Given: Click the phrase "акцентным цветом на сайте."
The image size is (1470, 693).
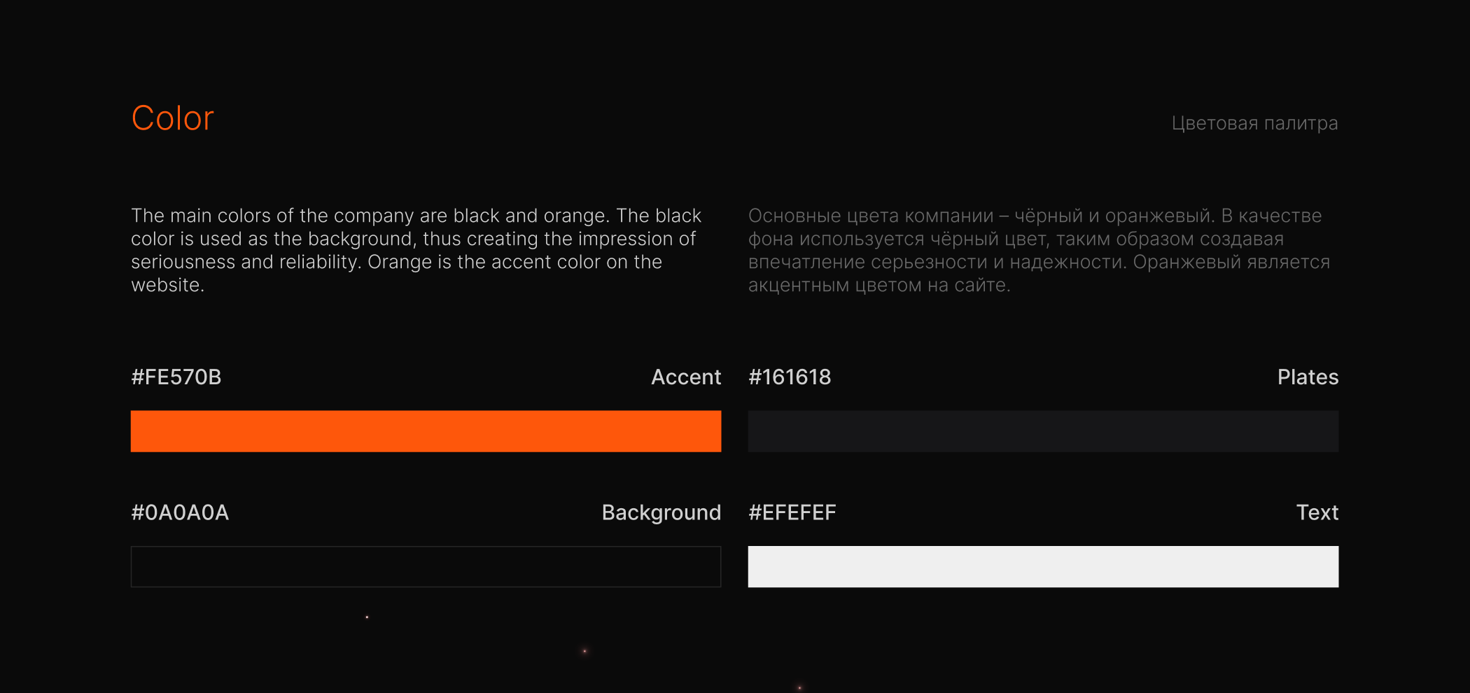Looking at the screenshot, I should 879,286.
